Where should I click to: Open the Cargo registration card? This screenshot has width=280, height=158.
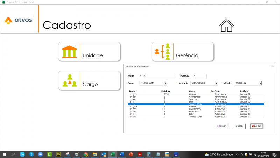click(89, 80)
